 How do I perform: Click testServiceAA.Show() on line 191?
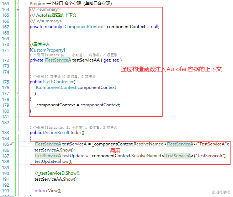pyautogui.click(x=56, y=179)
